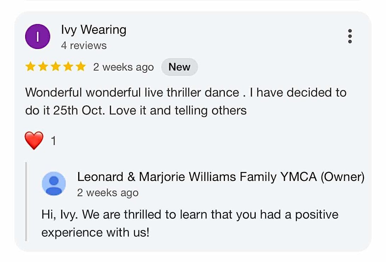The image size is (386, 262).
Task: Open reviewer name Ivy Wearing
Action: 93,30
